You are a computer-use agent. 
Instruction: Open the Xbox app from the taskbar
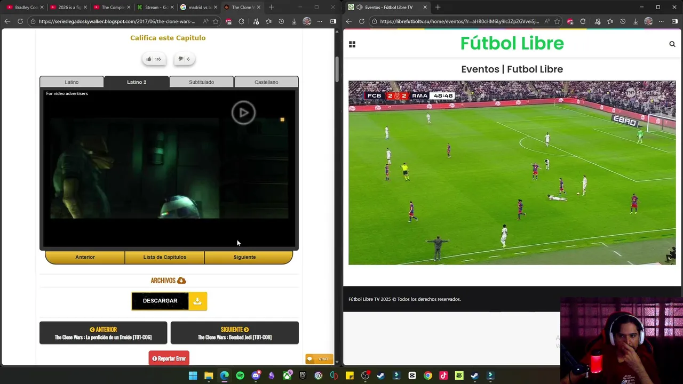click(287, 375)
